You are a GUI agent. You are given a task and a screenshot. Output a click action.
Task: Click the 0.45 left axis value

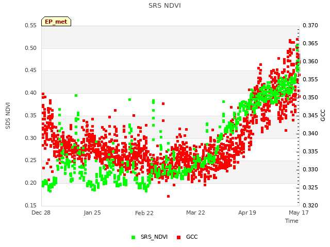click(x=30, y=70)
